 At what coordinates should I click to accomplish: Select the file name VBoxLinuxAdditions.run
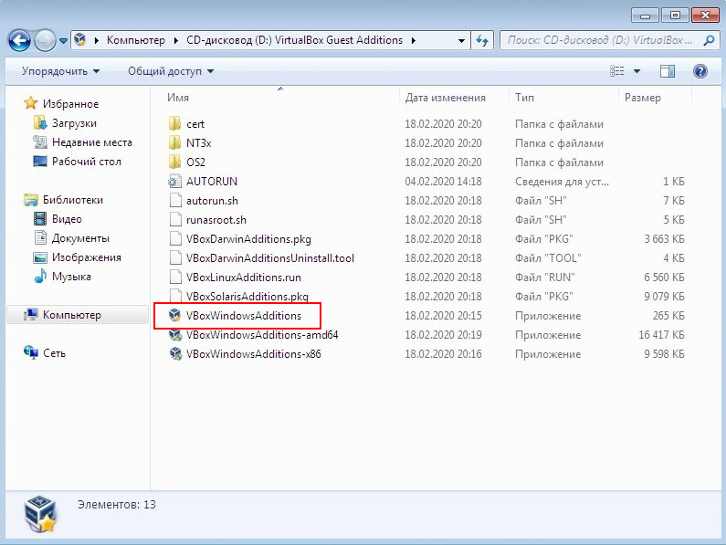tap(244, 278)
